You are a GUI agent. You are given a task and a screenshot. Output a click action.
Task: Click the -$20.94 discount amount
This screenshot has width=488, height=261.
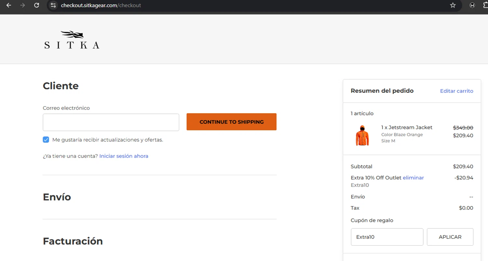coord(464,178)
